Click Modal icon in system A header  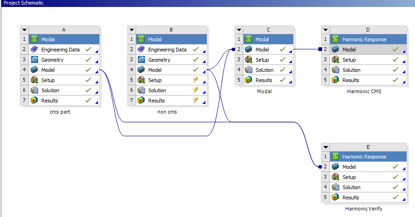pos(34,39)
